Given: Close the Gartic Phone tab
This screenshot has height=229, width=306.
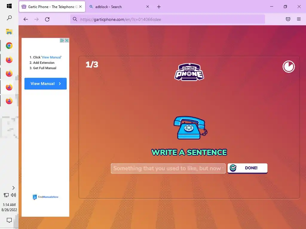Looking at the screenshot, I should pyautogui.click(x=80, y=7).
